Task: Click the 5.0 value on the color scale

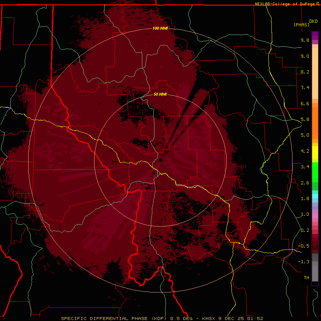Action: coord(305,135)
